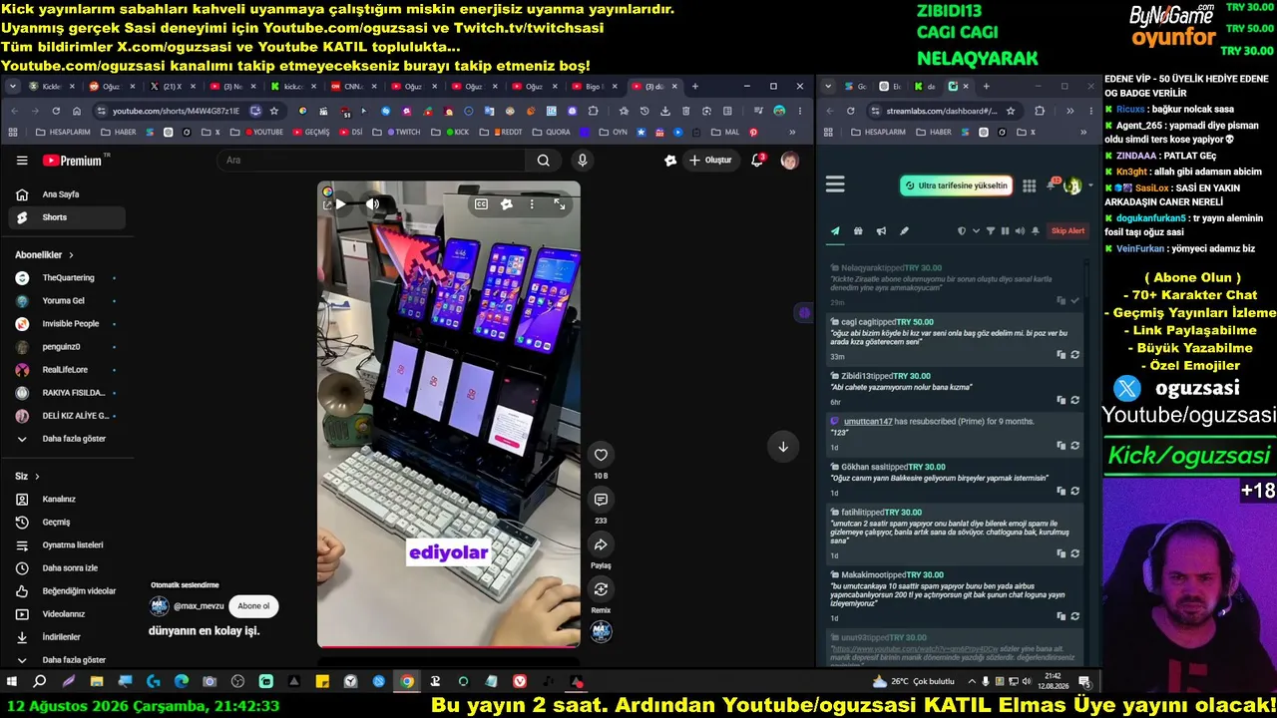
Task: Like the Short with the heart icon
Action: point(601,455)
